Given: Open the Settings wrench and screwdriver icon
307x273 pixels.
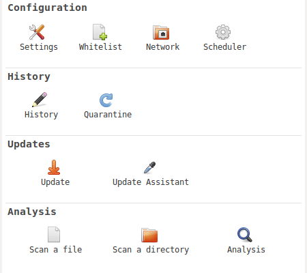Looking at the screenshot, I should coord(37,32).
